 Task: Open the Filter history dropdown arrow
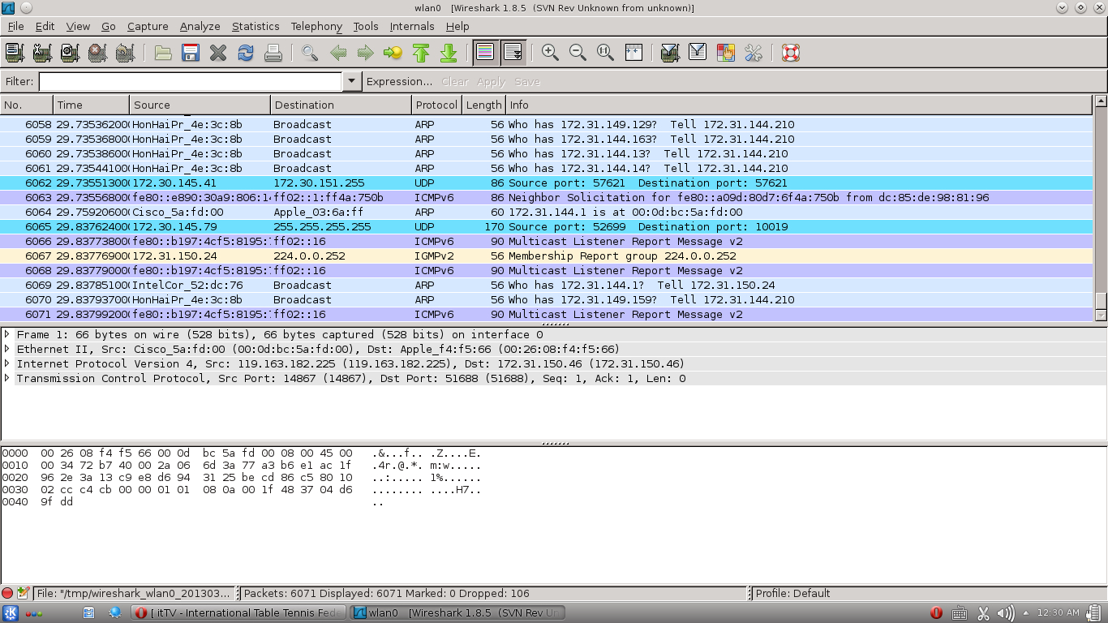click(x=351, y=81)
